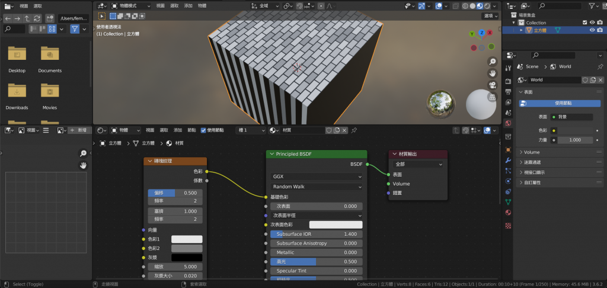Switch to solid viewport shading
Viewport: 607px width, 288px height.
(472, 6)
